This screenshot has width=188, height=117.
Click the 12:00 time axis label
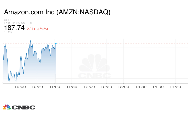(x=89, y=87)
